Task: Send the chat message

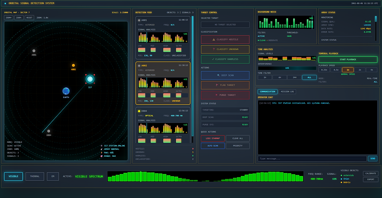Action: click(373, 159)
